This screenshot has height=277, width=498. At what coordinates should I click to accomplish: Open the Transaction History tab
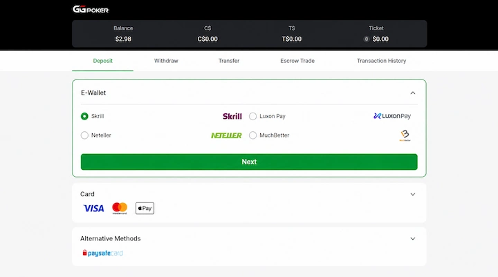381,61
